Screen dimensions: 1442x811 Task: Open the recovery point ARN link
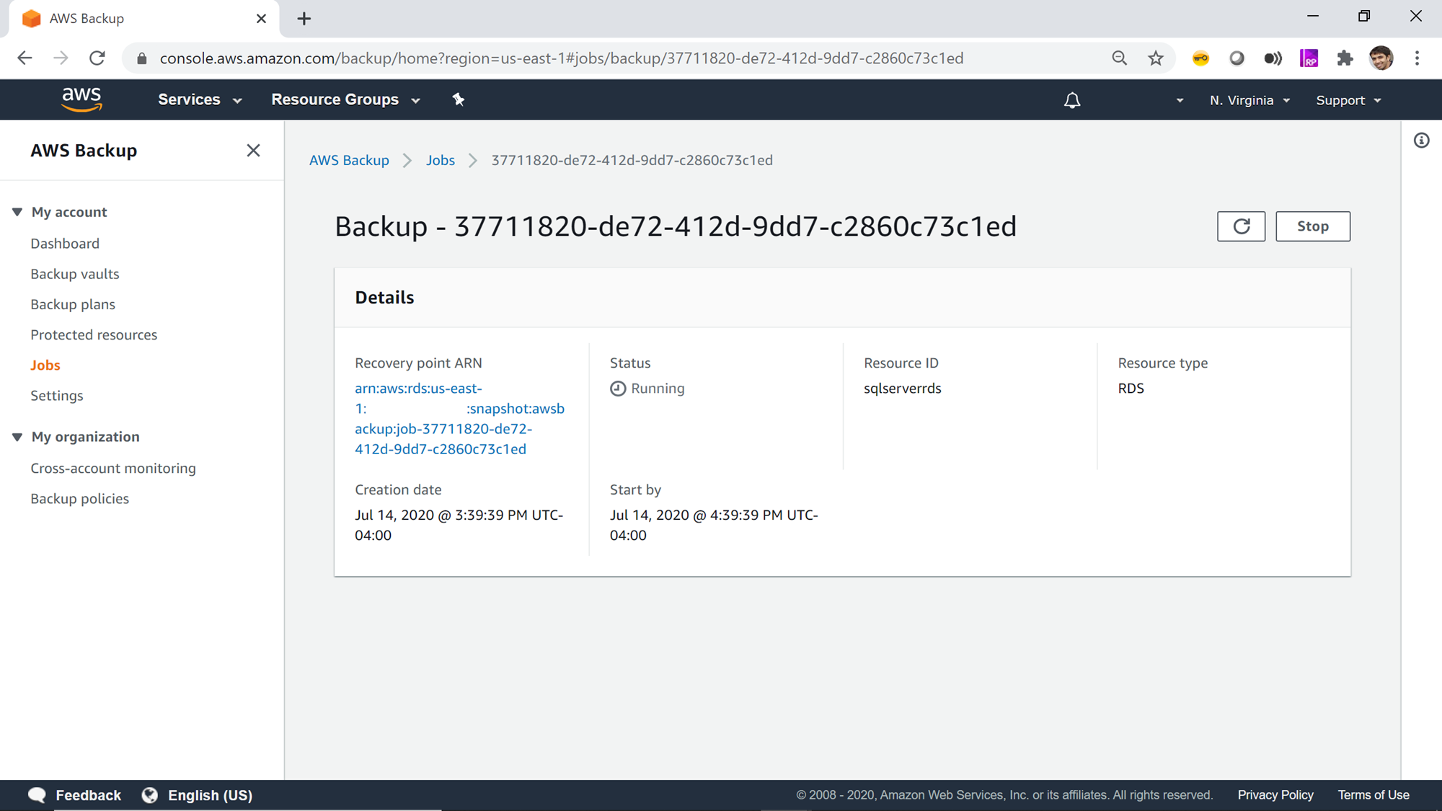click(x=443, y=429)
